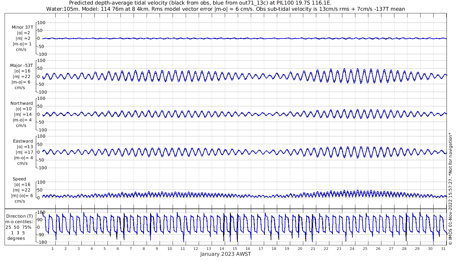Click '|m| =22' under Major -53T
Screen dimensions: 456x261
tap(22, 77)
